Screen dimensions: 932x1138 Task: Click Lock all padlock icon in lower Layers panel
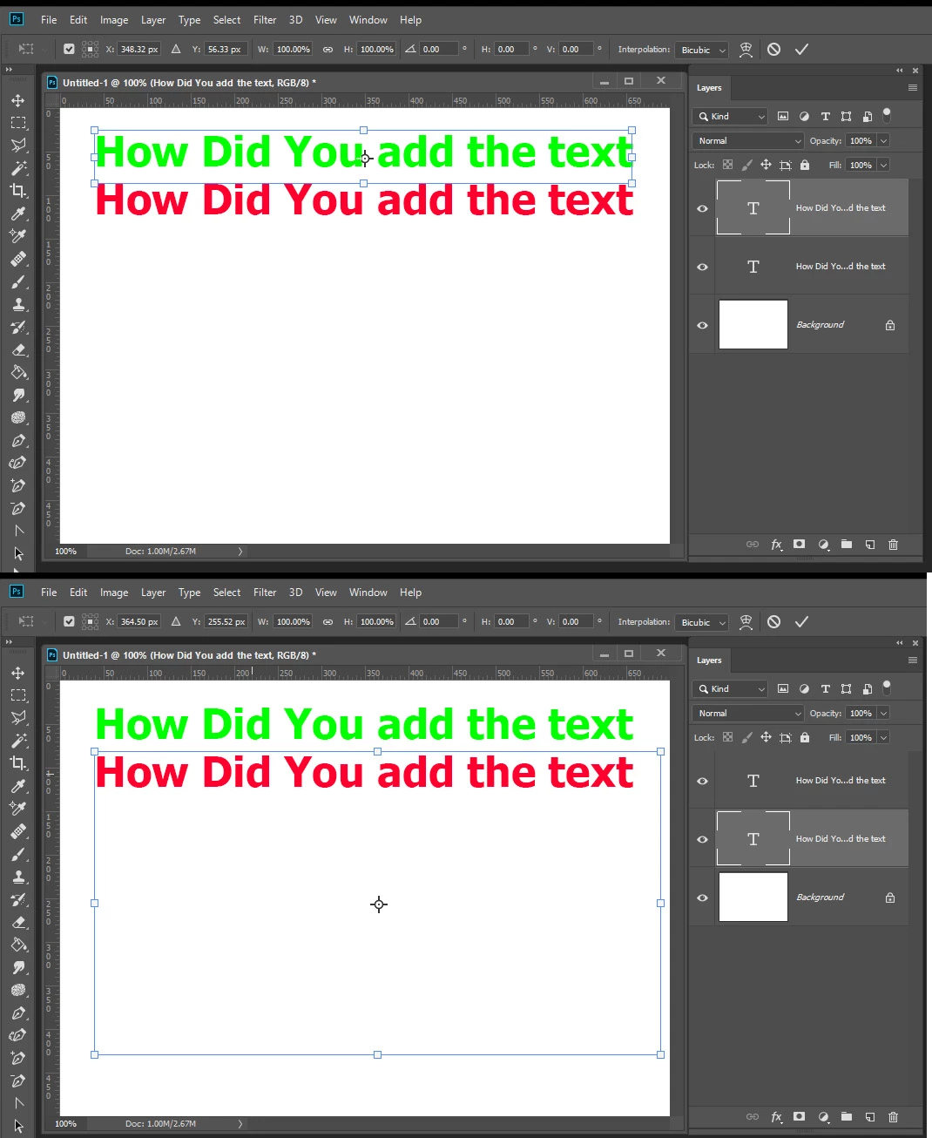804,738
